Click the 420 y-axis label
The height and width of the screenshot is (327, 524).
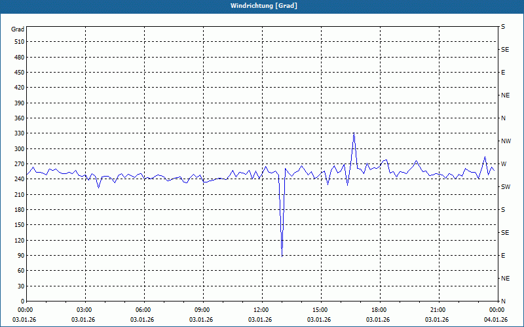pyautogui.click(x=20, y=88)
